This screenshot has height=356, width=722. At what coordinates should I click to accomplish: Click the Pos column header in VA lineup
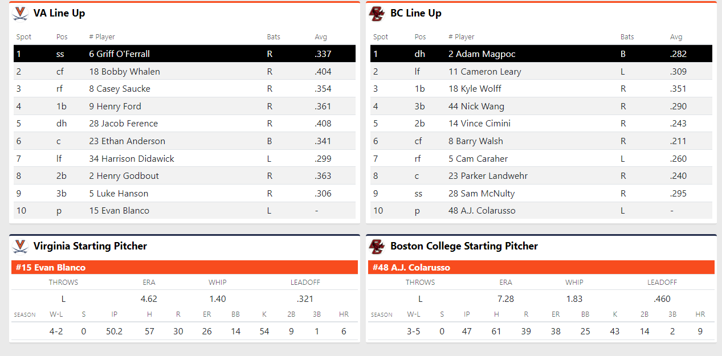(x=62, y=37)
